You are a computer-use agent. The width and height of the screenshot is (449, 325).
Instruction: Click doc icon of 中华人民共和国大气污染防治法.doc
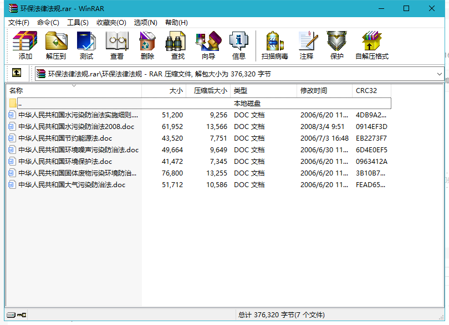pyautogui.click(x=11, y=184)
